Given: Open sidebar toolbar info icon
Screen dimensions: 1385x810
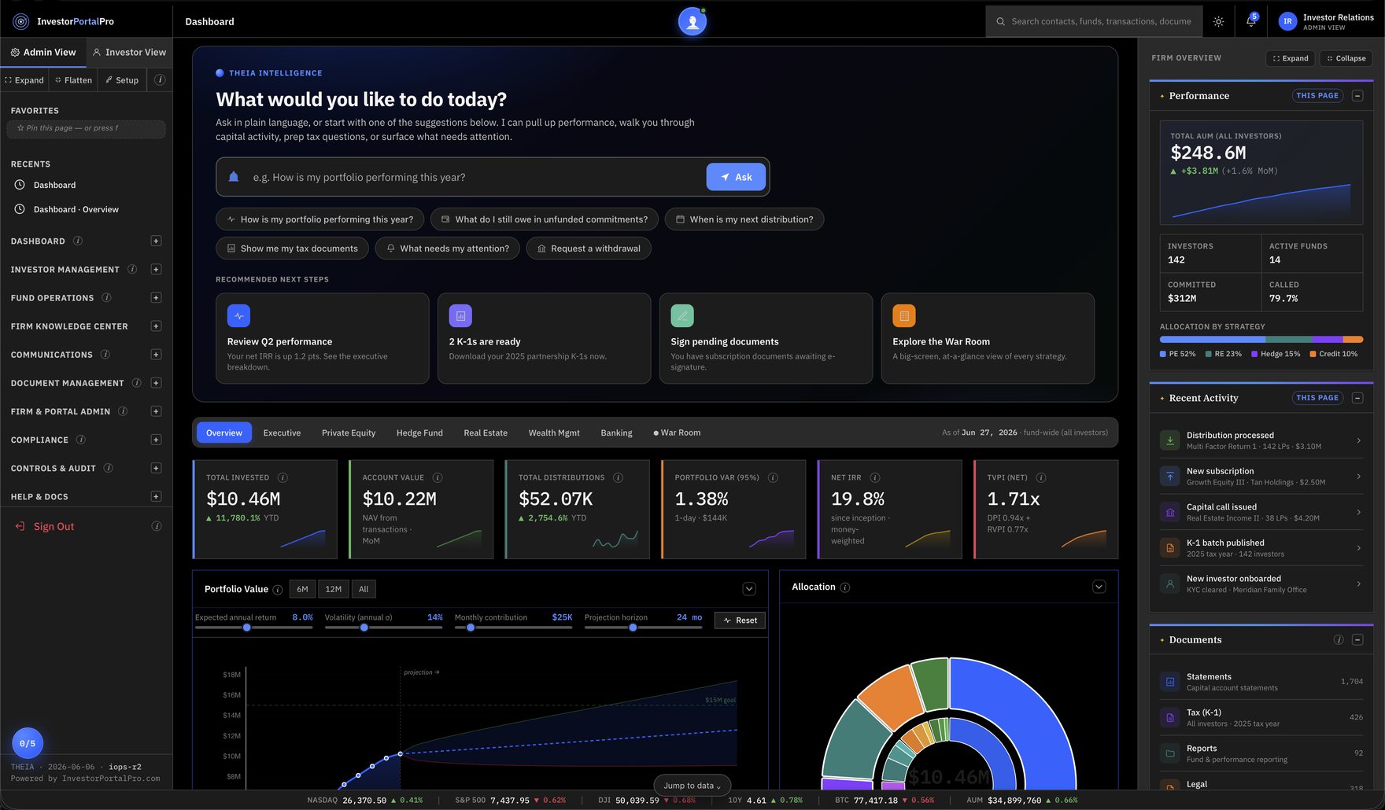Looking at the screenshot, I should pyautogui.click(x=160, y=79).
